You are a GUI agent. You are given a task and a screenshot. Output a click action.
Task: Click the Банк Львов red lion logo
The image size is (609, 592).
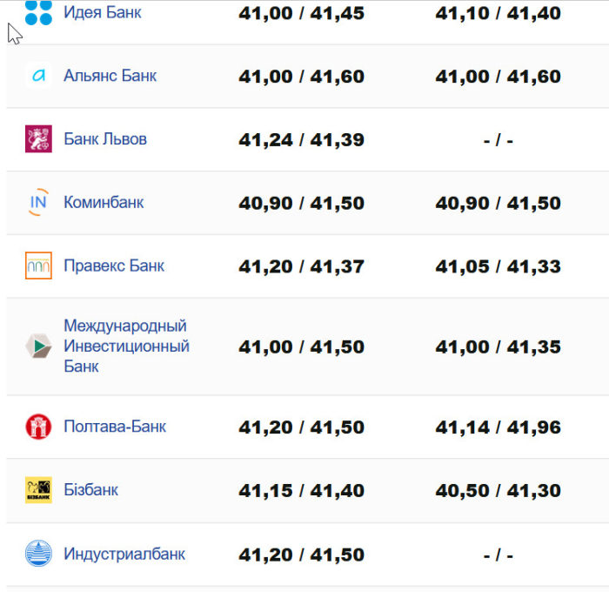[x=38, y=139]
